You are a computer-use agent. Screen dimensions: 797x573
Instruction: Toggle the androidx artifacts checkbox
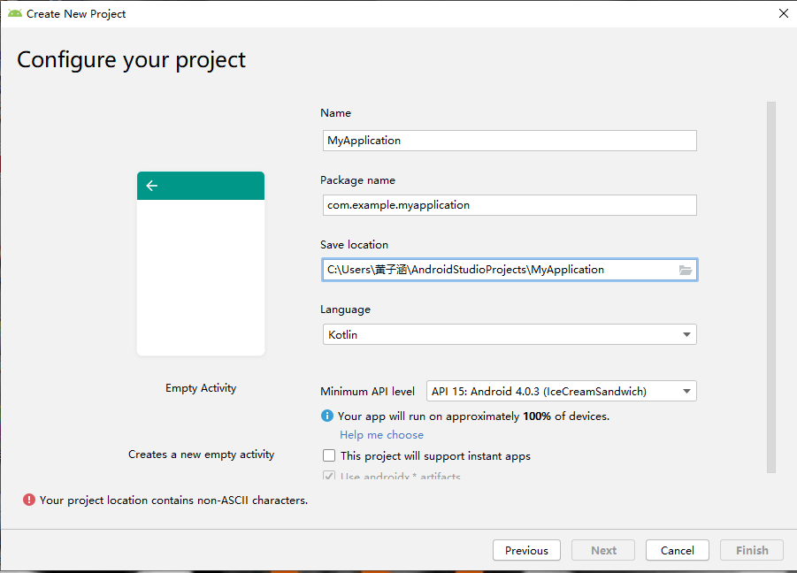(x=329, y=477)
